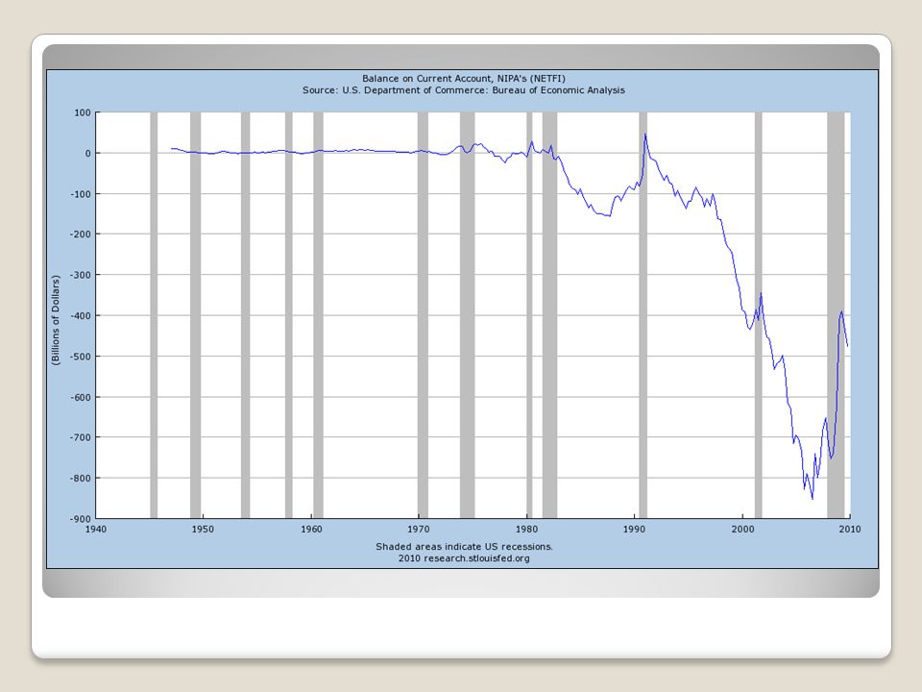Click the x-axis year '1940'
This screenshot has width=922, height=692.
tap(96, 529)
